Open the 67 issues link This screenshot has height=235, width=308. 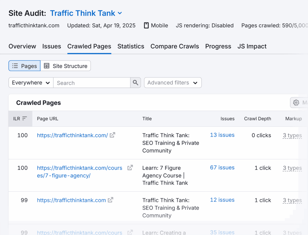click(x=222, y=168)
